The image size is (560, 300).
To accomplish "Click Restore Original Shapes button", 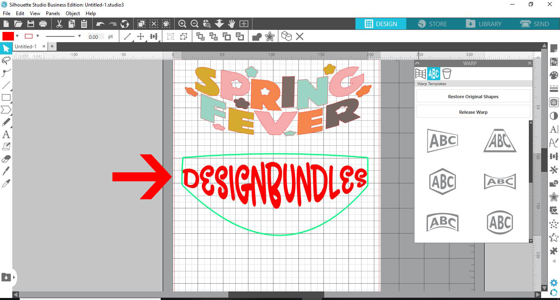I will pyautogui.click(x=473, y=97).
